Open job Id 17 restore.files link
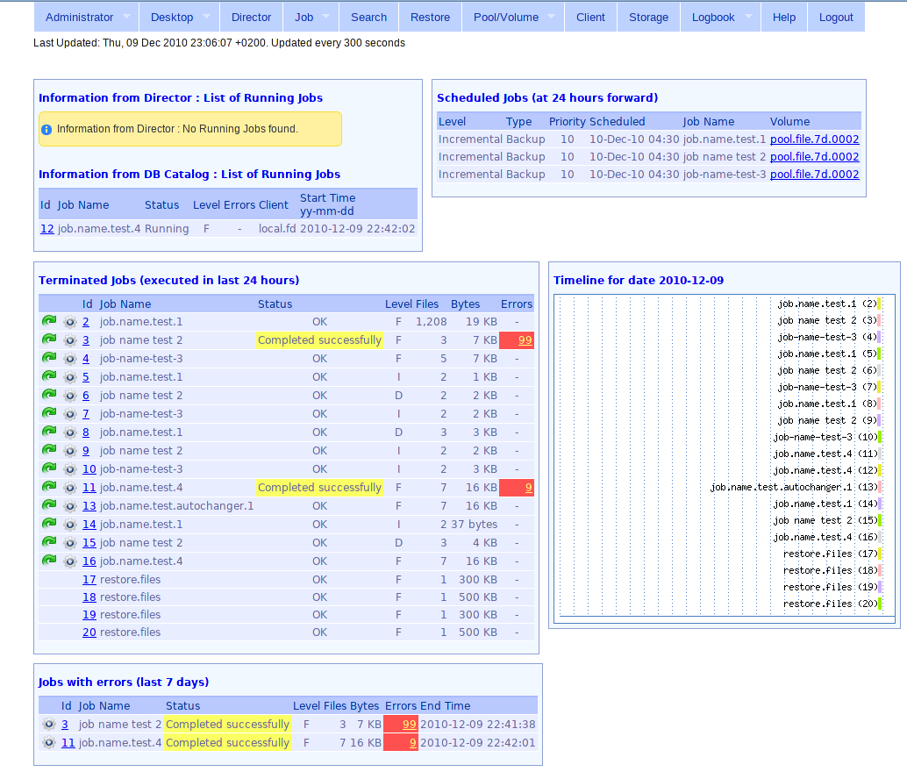The height and width of the screenshot is (779, 907). click(x=89, y=580)
